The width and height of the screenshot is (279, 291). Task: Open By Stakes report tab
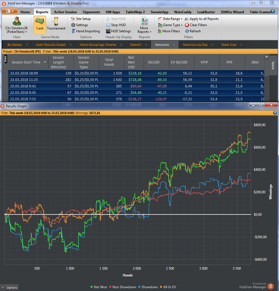(15, 45)
